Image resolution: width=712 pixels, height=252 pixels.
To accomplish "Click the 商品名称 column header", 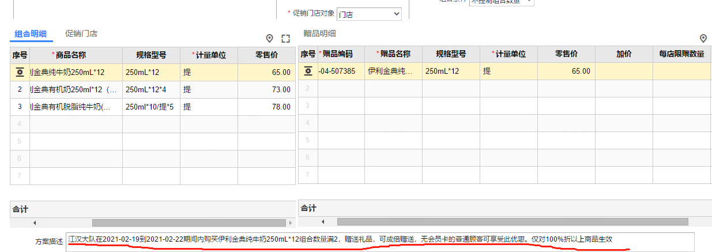I will [76, 55].
